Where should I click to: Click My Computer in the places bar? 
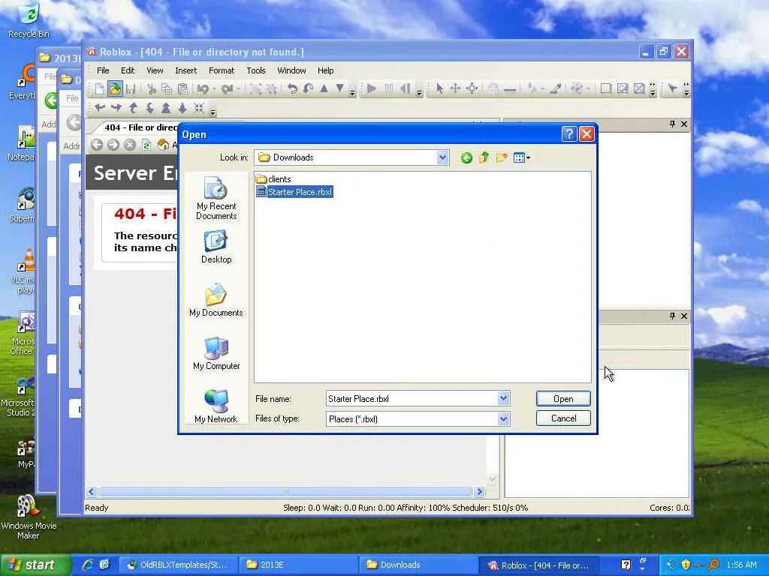[216, 353]
